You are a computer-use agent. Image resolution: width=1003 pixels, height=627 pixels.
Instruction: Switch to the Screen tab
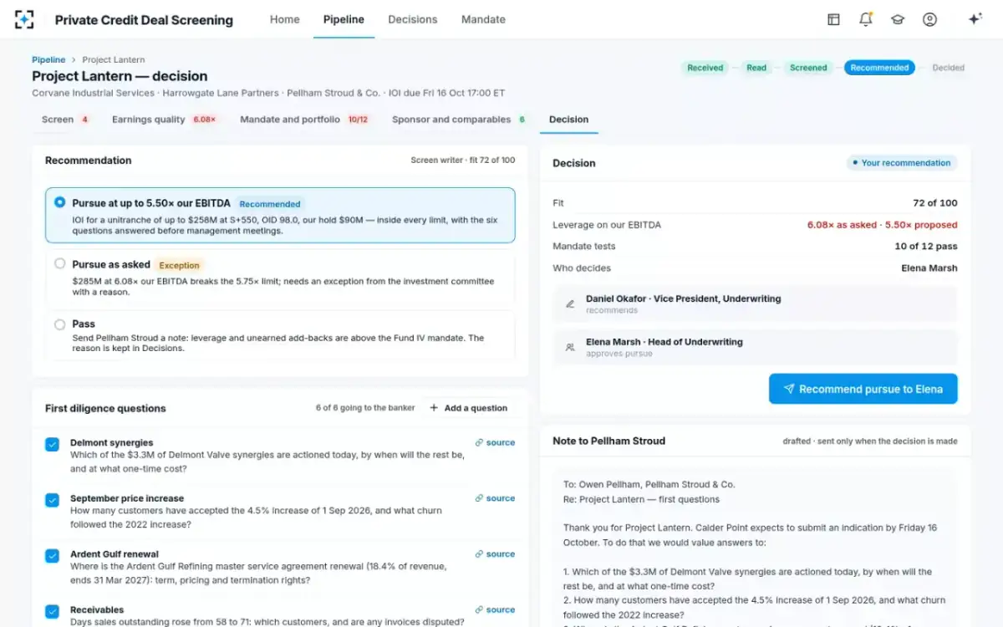click(65, 120)
